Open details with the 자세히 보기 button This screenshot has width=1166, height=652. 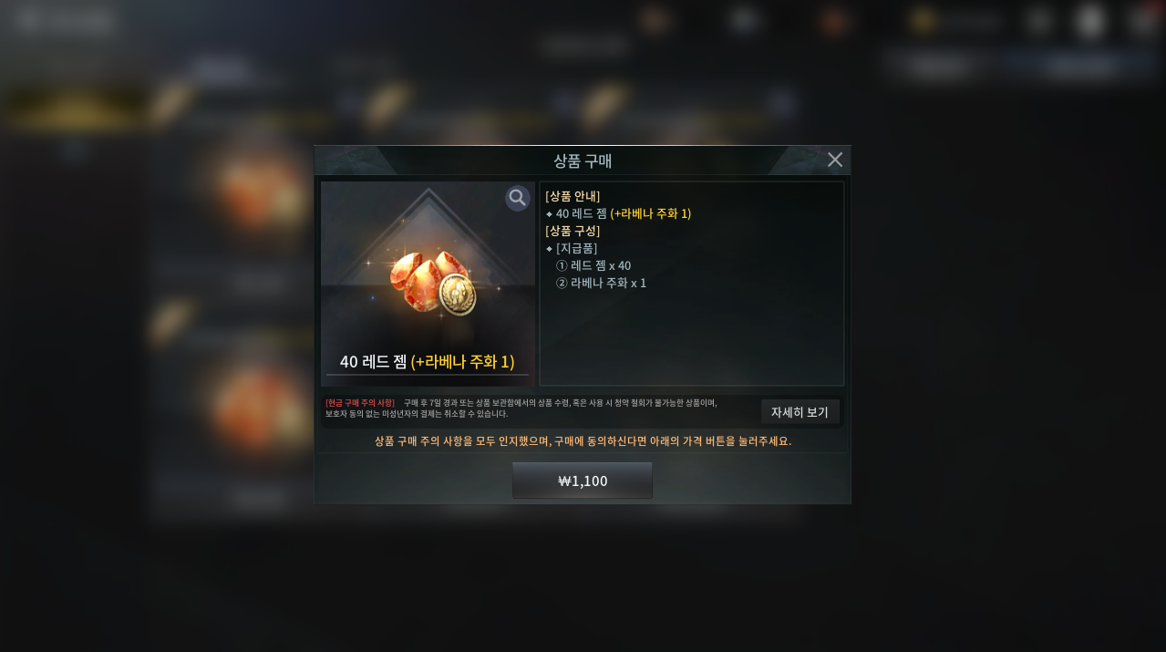click(800, 412)
